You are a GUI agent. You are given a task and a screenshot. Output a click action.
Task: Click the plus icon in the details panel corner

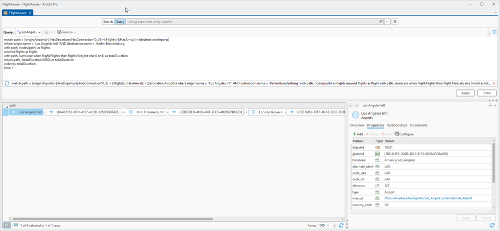(x=490, y=105)
